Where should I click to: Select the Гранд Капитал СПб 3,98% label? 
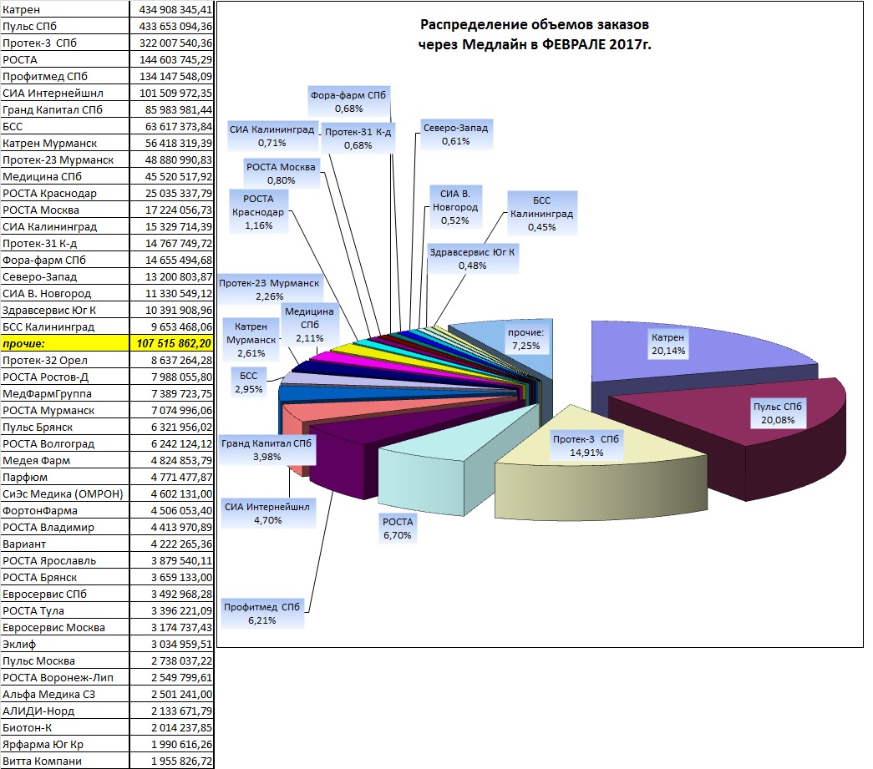(266, 450)
